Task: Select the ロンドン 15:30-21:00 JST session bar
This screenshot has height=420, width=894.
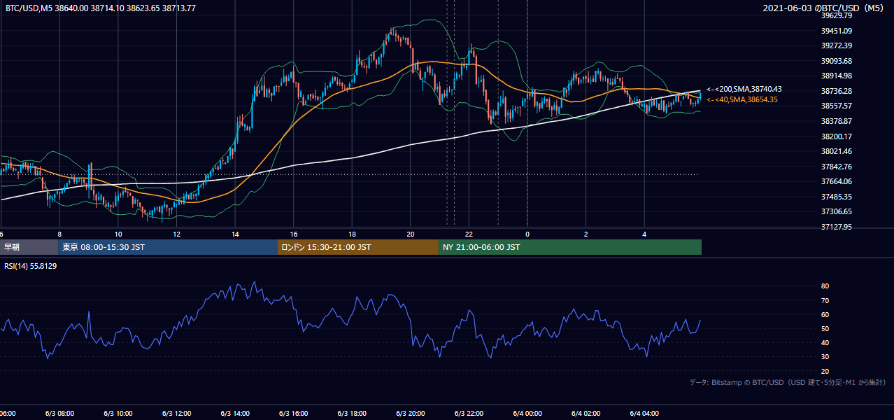Action: click(358, 247)
